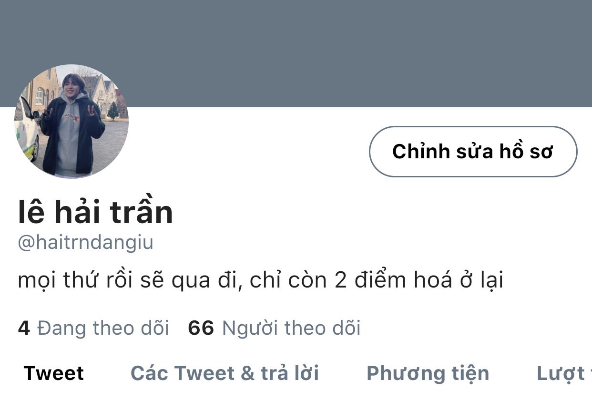
Task: Tap the "Đang theo dõi" label text
Action: (103, 328)
